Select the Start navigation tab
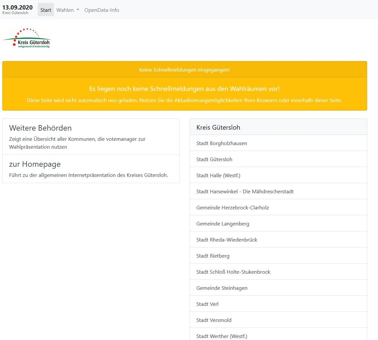 click(46, 10)
